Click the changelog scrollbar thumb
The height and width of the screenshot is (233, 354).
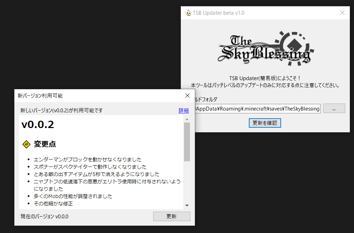point(187,142)
